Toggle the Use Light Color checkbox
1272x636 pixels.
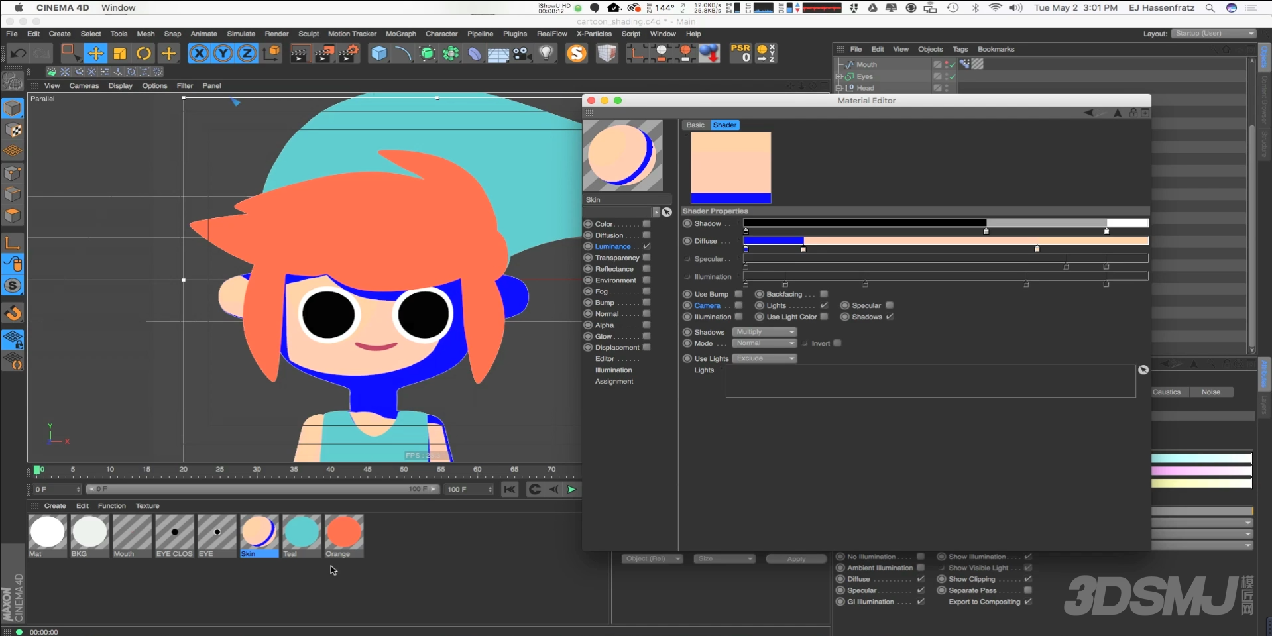click(824, 317)
